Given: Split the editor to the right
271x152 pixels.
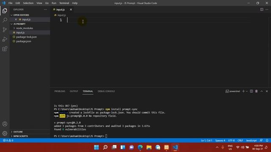Looking at the screenshot, I should pos(262,9).
